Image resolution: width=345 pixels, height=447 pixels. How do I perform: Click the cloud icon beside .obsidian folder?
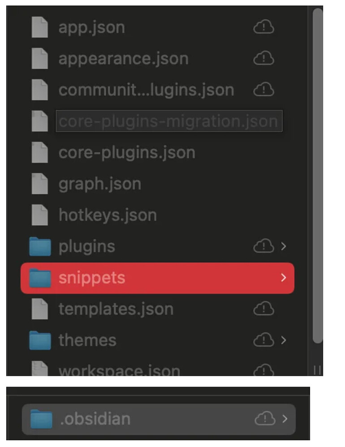(265, 418)
